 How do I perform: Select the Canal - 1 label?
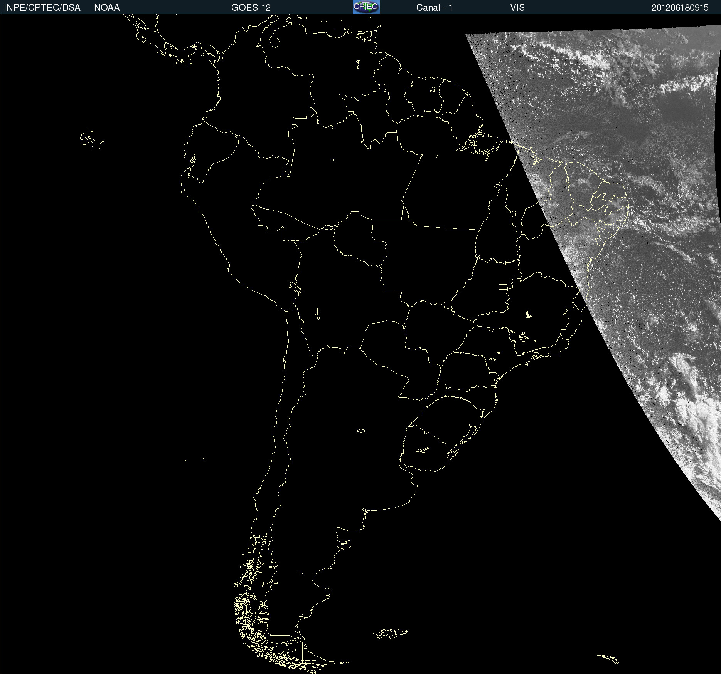pyautogui.click(x=435, y=8)
